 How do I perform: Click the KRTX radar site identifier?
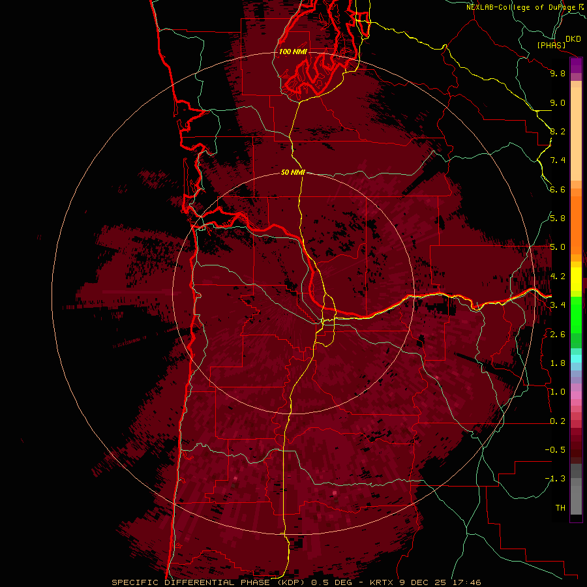point(383,582)
